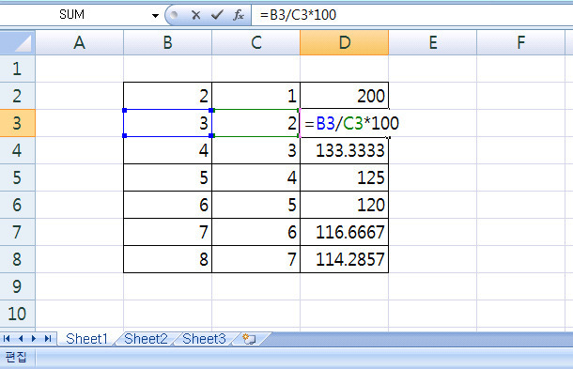
Task: Click cell C3 with the green reference border
Action: [256, 123]
